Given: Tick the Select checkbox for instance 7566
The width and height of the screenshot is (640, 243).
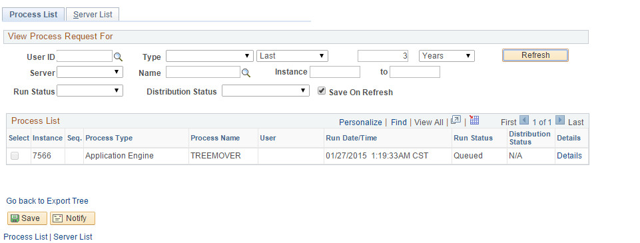Looking at the screenshot, I should [x=15, y=155].
